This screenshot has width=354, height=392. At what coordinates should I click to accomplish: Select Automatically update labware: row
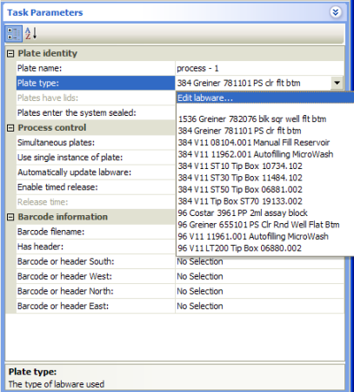96,172
